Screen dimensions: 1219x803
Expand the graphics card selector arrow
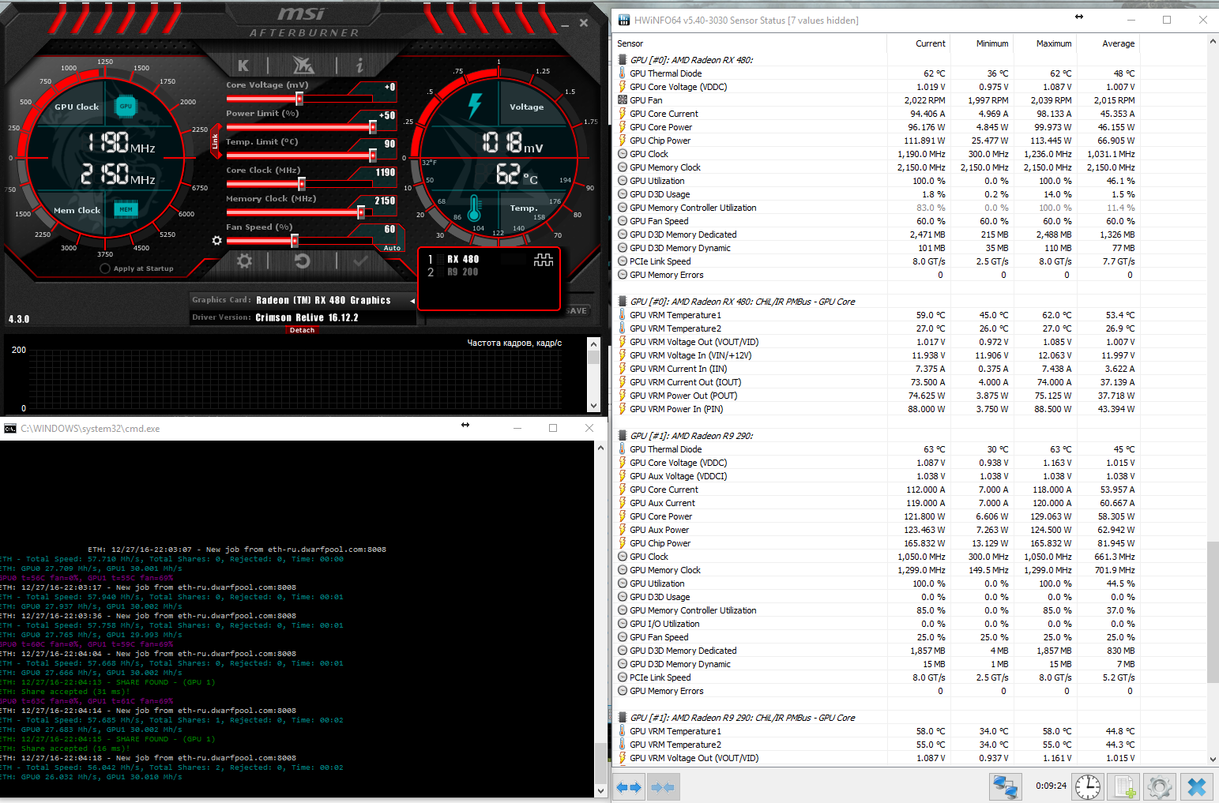412,301
